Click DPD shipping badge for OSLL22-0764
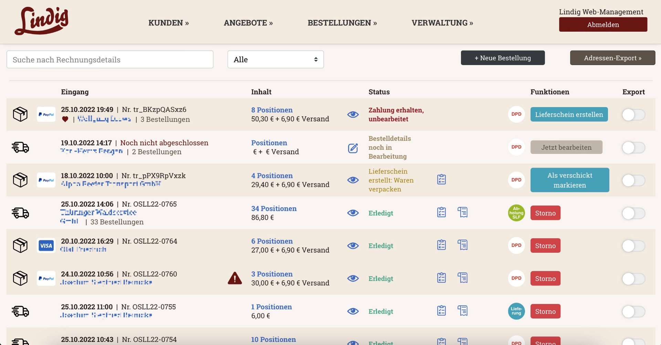 point(516,245)
